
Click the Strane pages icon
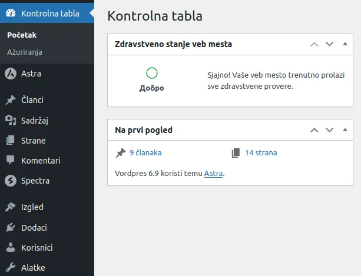pos(10,141)
